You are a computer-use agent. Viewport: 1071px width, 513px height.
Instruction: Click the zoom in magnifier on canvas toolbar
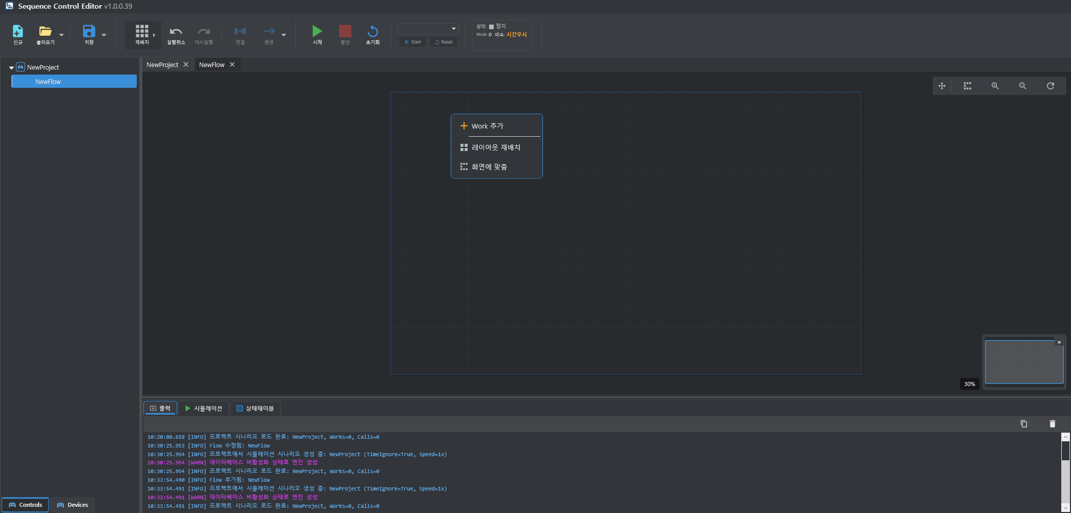click(995, 86)
